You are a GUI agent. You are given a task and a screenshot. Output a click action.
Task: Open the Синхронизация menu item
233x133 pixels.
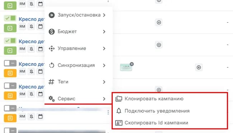pos(79,65)
